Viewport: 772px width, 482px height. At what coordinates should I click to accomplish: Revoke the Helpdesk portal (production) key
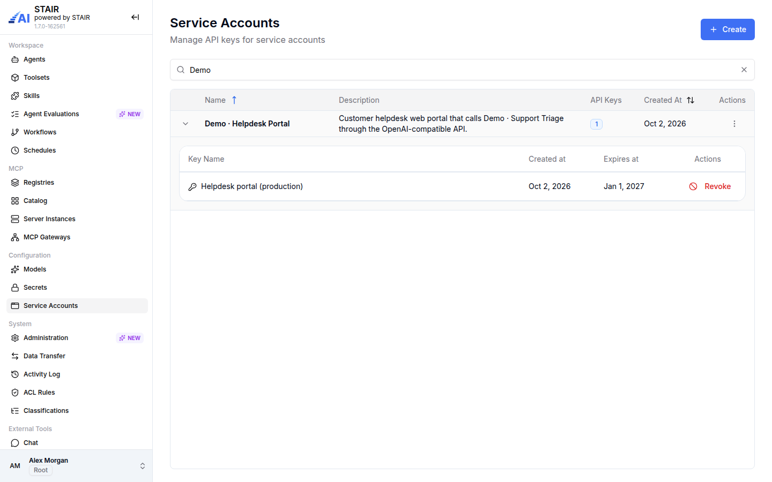pos(710,186)
